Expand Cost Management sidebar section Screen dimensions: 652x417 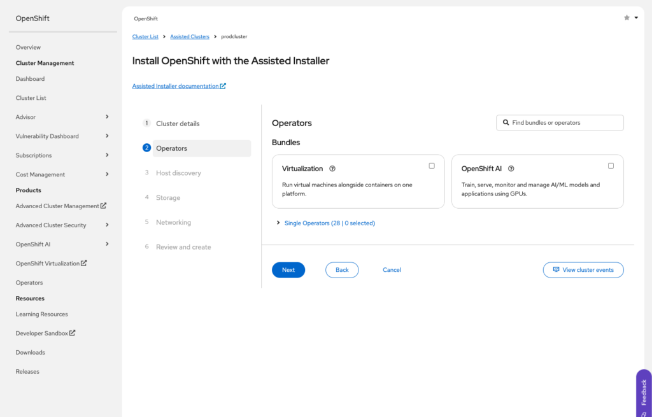coord(107,174)
